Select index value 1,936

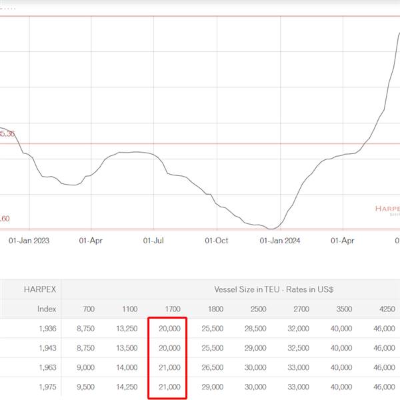47,328
